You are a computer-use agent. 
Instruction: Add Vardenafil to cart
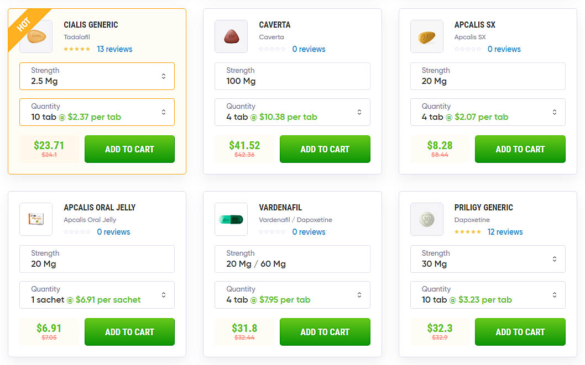tap(325, 332)
